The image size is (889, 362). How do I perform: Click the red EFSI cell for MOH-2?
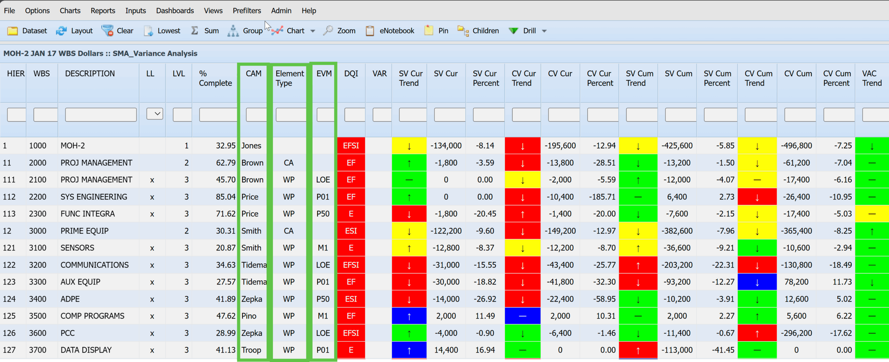coord(351,146)
